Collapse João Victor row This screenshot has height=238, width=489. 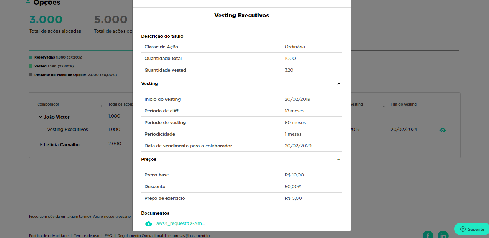pos(40,117)
